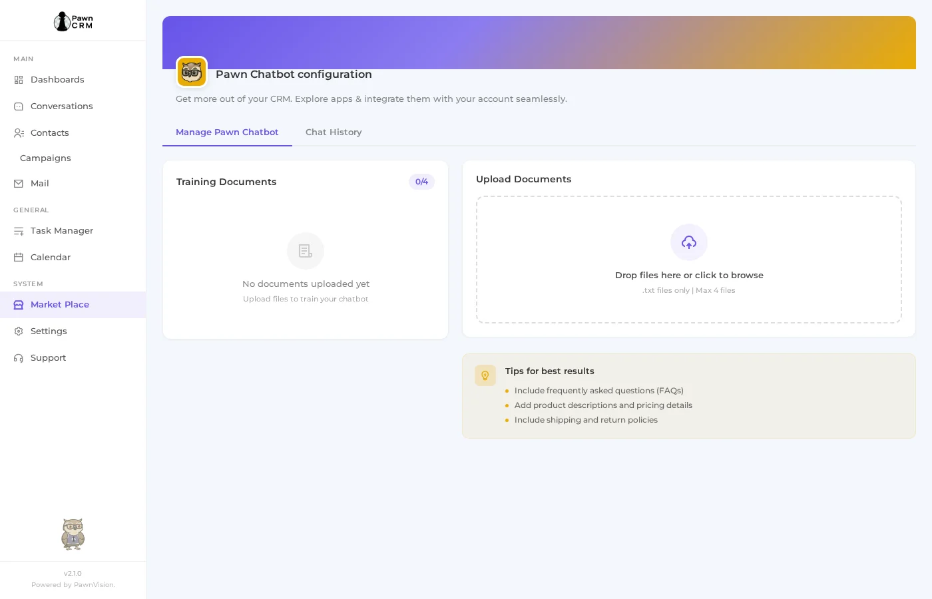Click the Pawn CRM logo
The width and height of the screenshot is (932, 599).
73,21
